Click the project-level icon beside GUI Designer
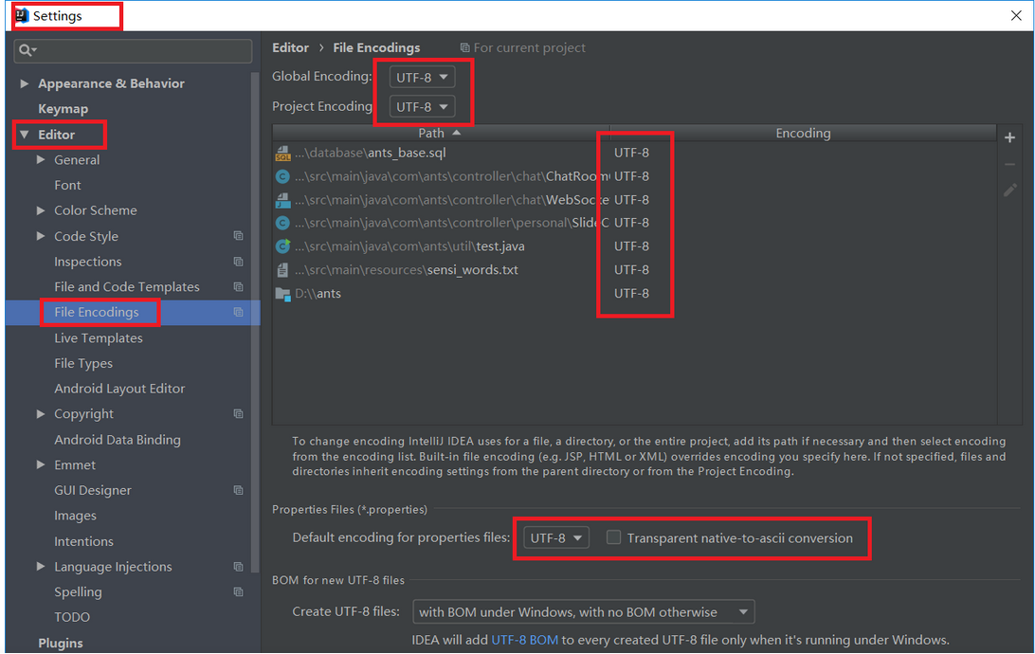Viewport: 1035px width, 654px height. 238,490
